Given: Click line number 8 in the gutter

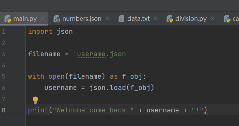Looking at the screenshot, I should (x=3, y=110).
